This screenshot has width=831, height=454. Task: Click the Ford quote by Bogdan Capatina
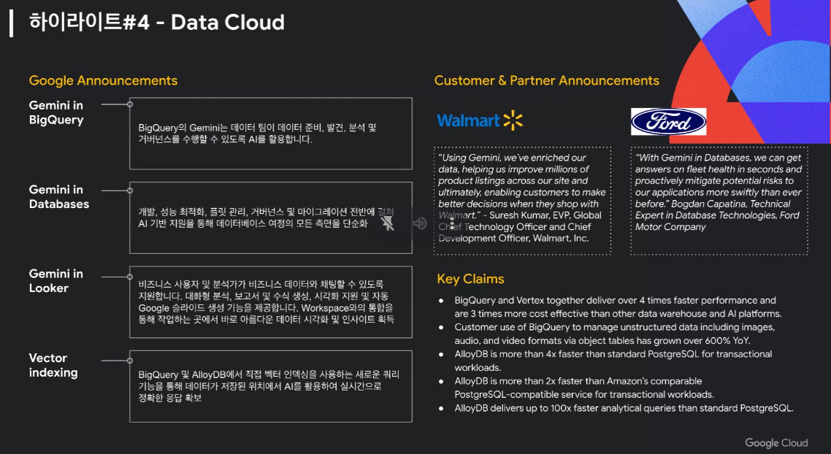(x=719, y=192)
